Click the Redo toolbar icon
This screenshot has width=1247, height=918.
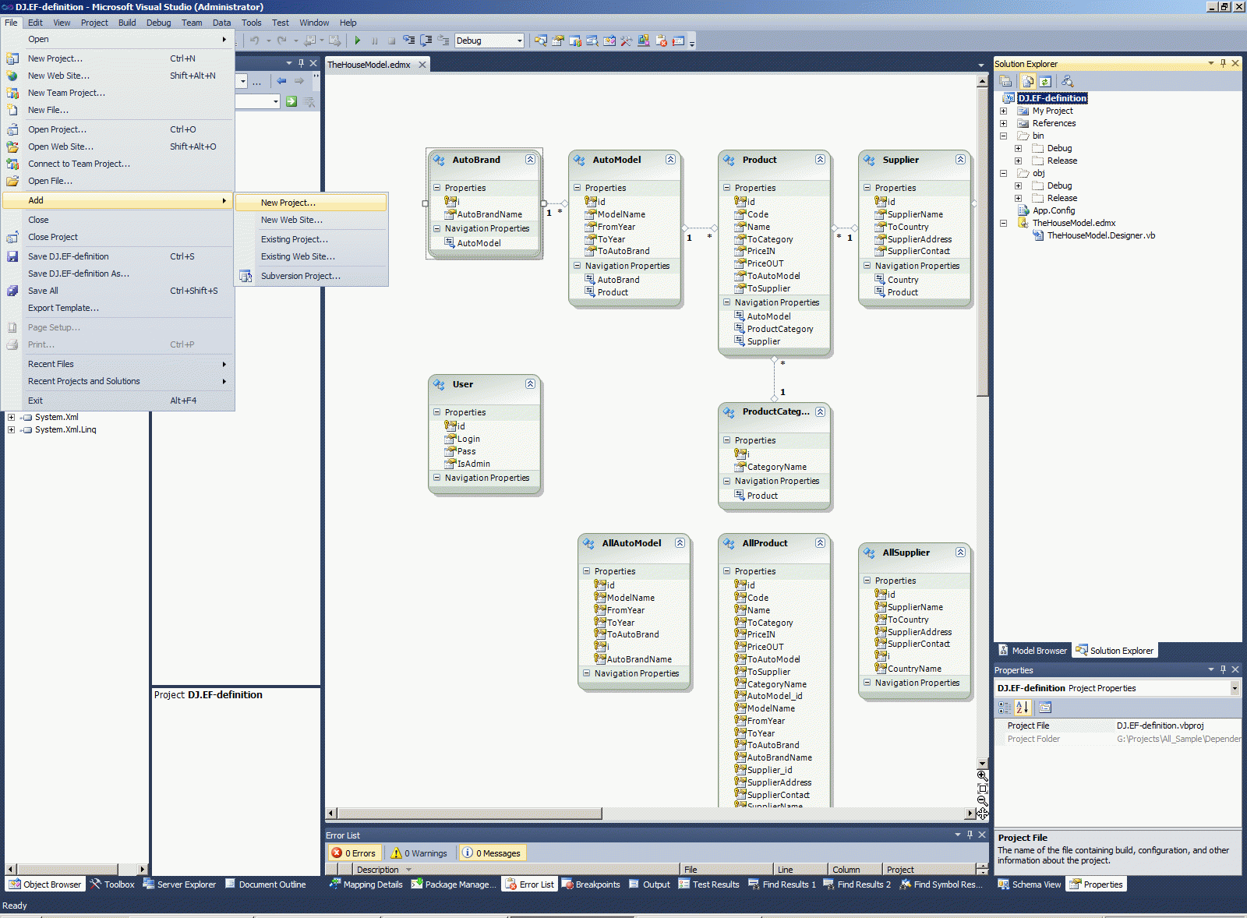(282, 41)
